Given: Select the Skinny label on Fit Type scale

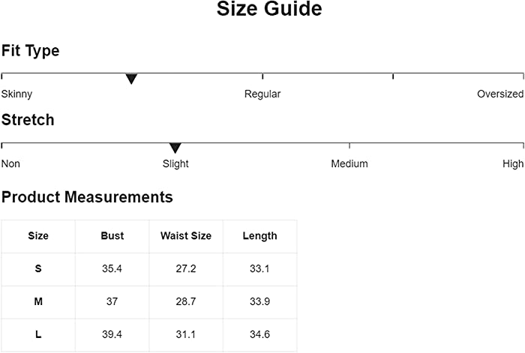Looking at the screenshot, I should click(16, 94).
